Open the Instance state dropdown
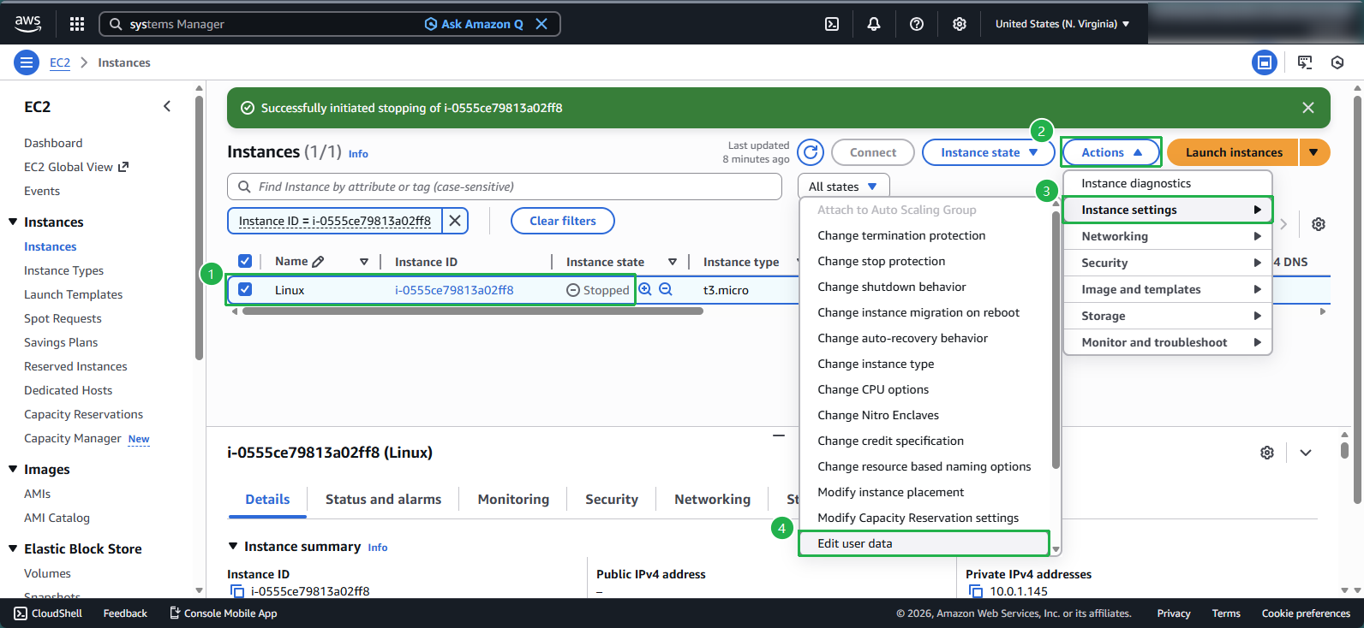1364x628 pixels. [x=988, y=152]
